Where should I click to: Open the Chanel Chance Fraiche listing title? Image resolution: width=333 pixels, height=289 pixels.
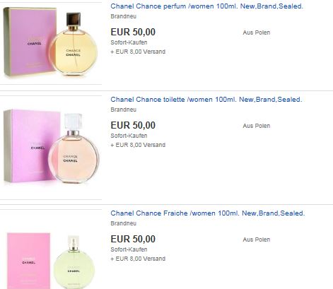208,213
